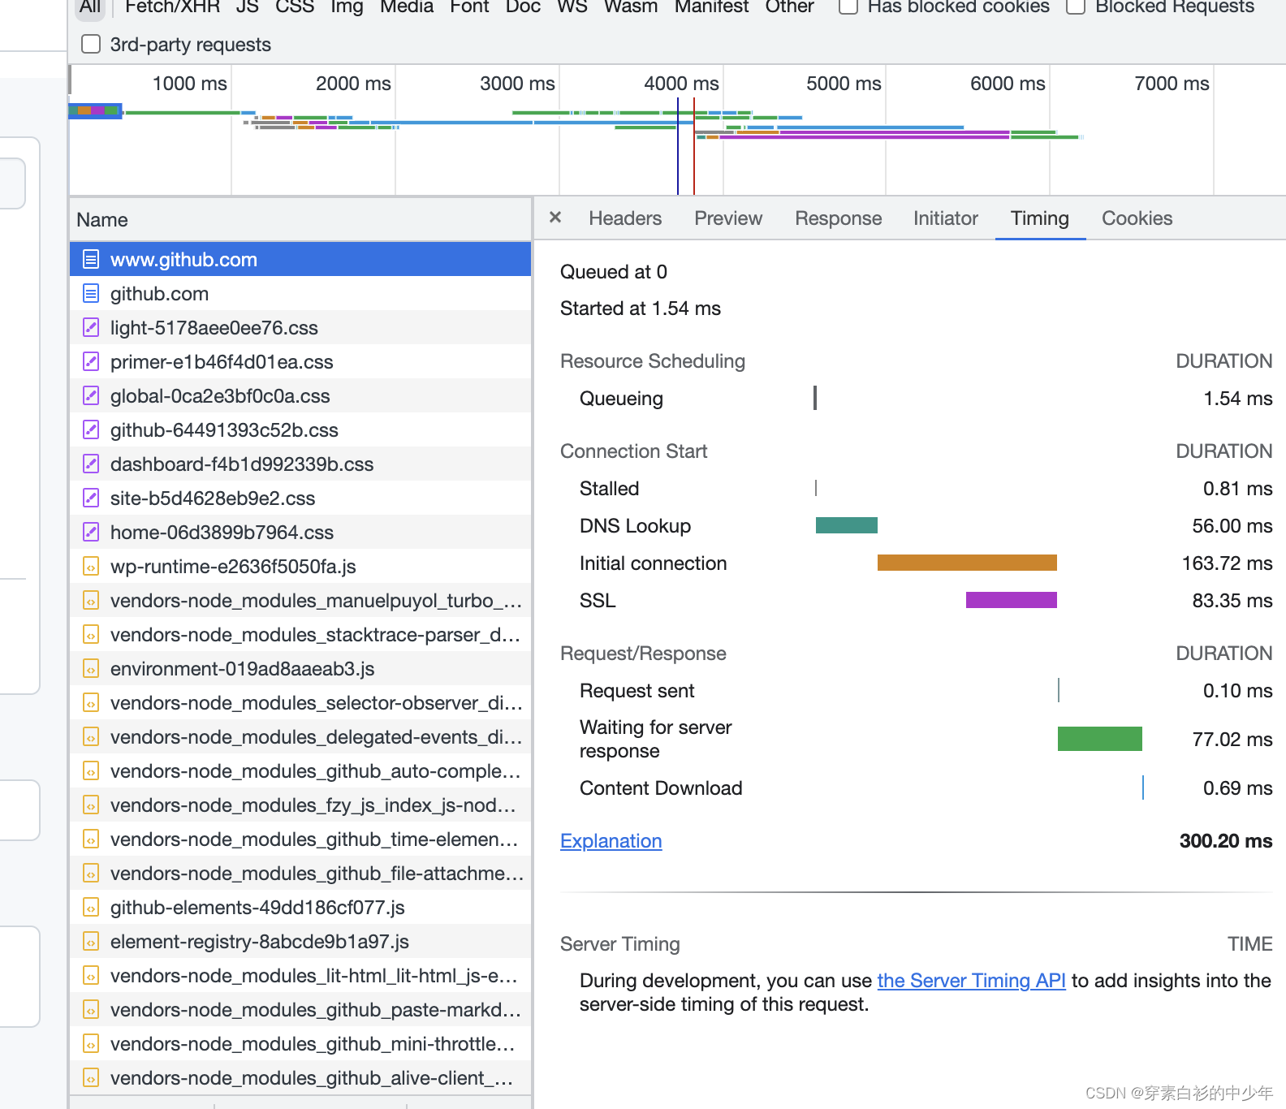The image size is (1286, 1109).
Task: Enable the 3rd-party requests checkbox
Action: pyautogui.click(x=91, y=45)
